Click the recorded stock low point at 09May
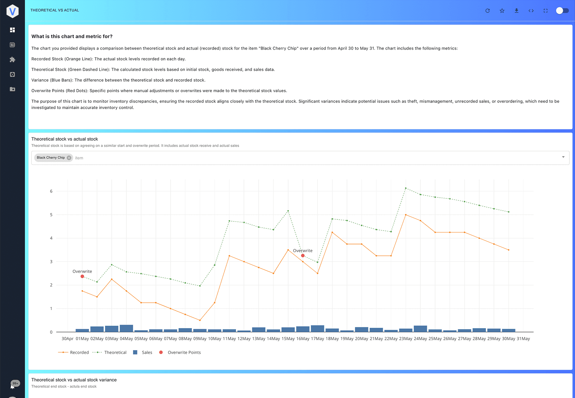Viewport: 575px width, 398px height. 200,320
